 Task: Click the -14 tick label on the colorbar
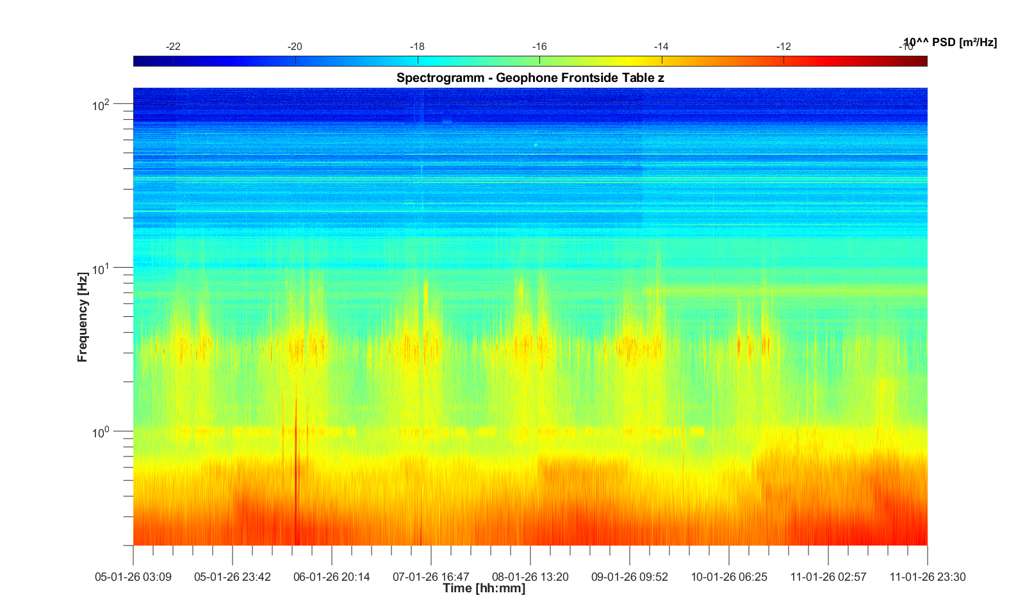coord(661,47)
